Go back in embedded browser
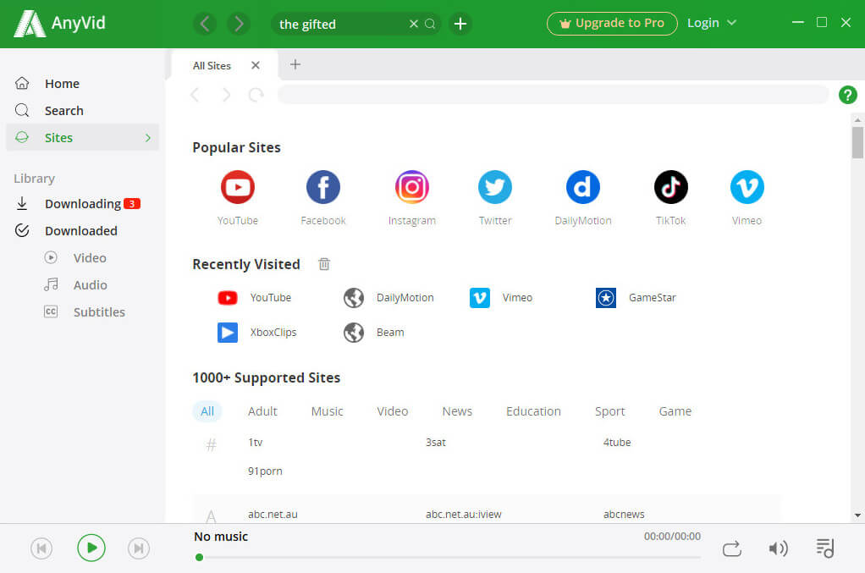 (x=195, y=95)
